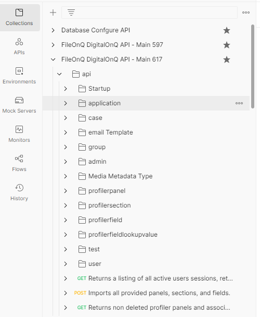Expand the Main 597 collection
This screenshot has width=260, height=317.
pos(53,45)
